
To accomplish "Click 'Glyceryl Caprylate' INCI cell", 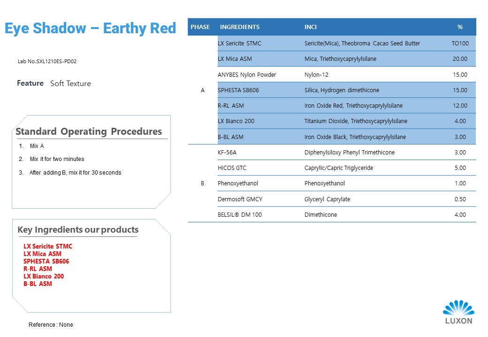I will click(327, 199).
